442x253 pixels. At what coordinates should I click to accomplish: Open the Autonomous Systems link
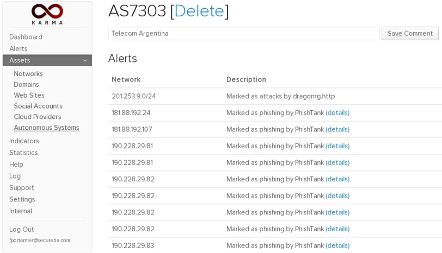(x=46, y=128)
